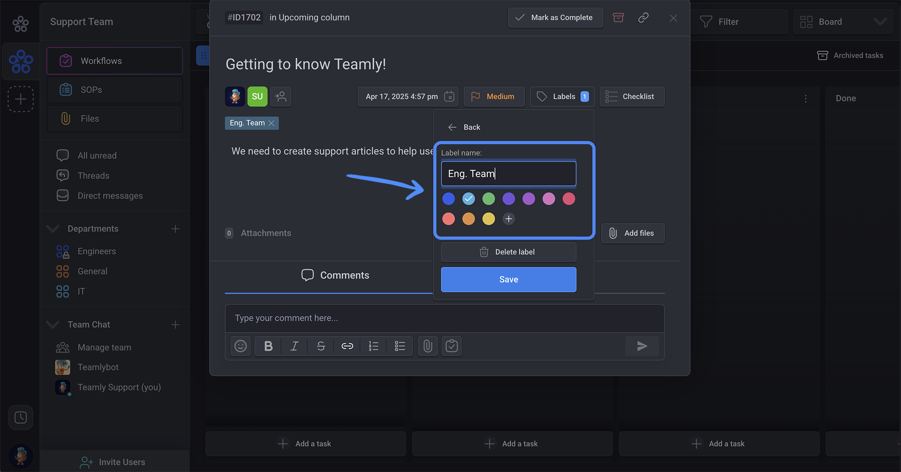The image size is (901, 472).
Task: Open All unread messages
Action: [86, 156]
